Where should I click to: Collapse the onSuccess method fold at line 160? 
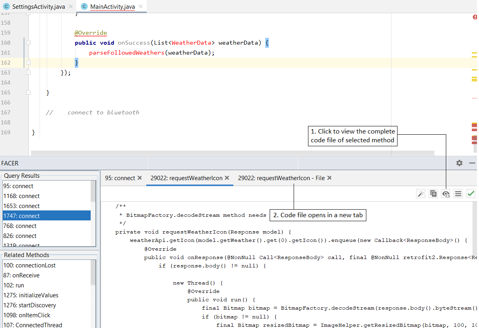(28, 43)
